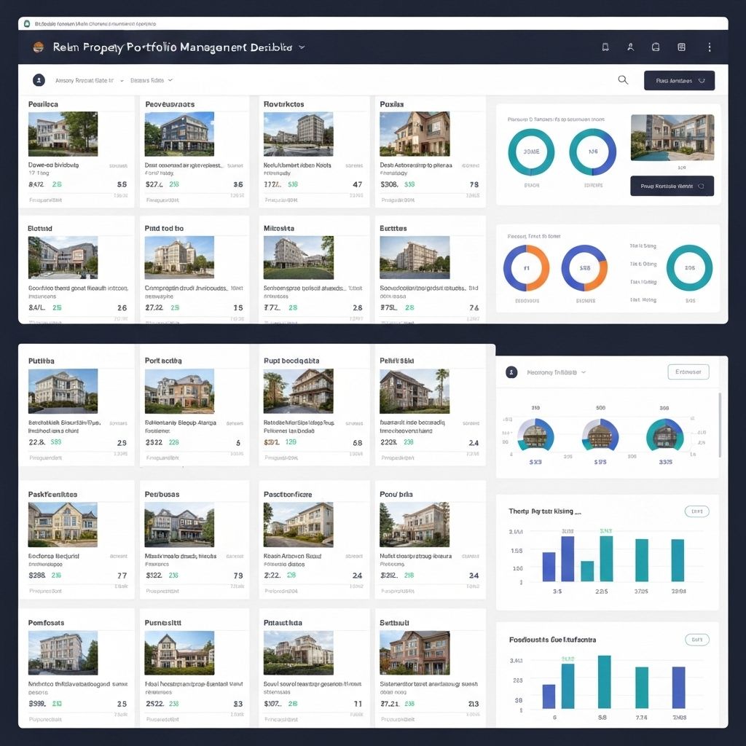Open the calendar grid icon in header
The image size is (746, 746).
click(682, 47)
